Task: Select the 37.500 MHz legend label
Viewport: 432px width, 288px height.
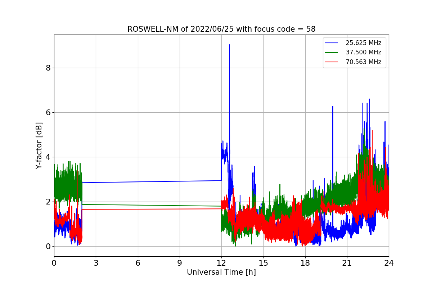Action: (363, 53)
